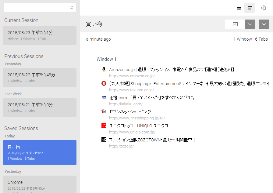Switch to compact list view
The image size is (273, 193).
(x=239, y=8)
